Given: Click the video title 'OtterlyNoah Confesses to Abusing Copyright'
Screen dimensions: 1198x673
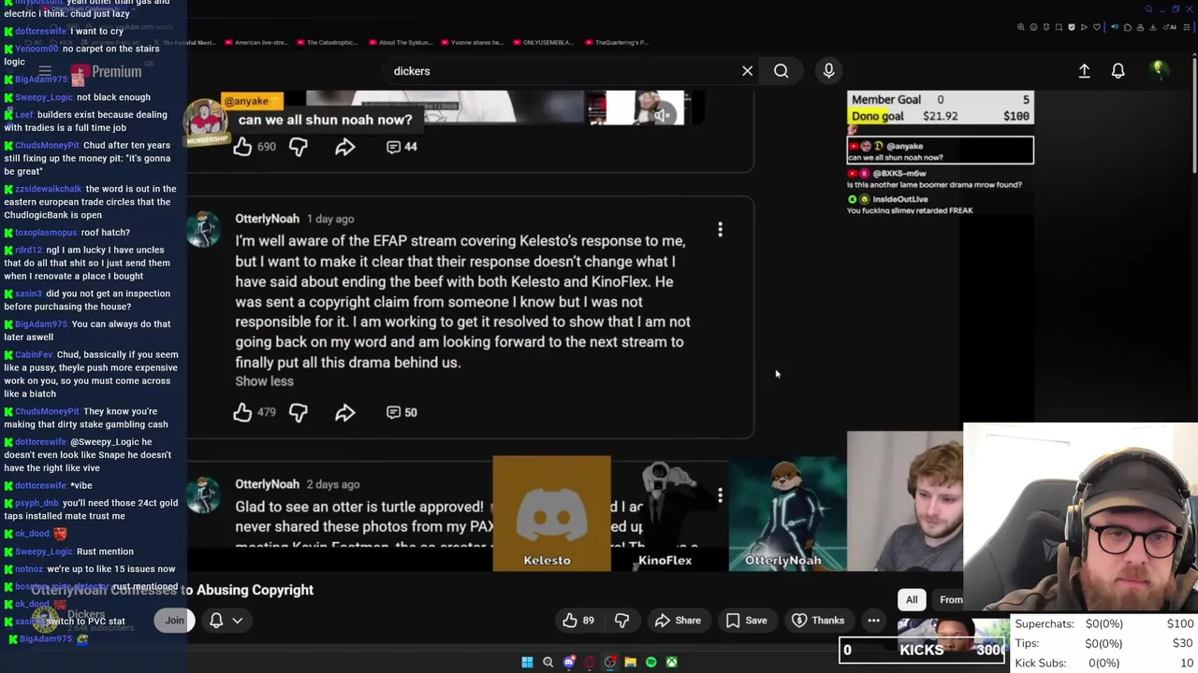Looking at the screenshot, I should 172,590.
